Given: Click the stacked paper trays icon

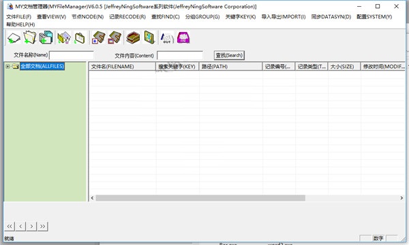Looking at the screenshot, I should click(x=133, y=37).
